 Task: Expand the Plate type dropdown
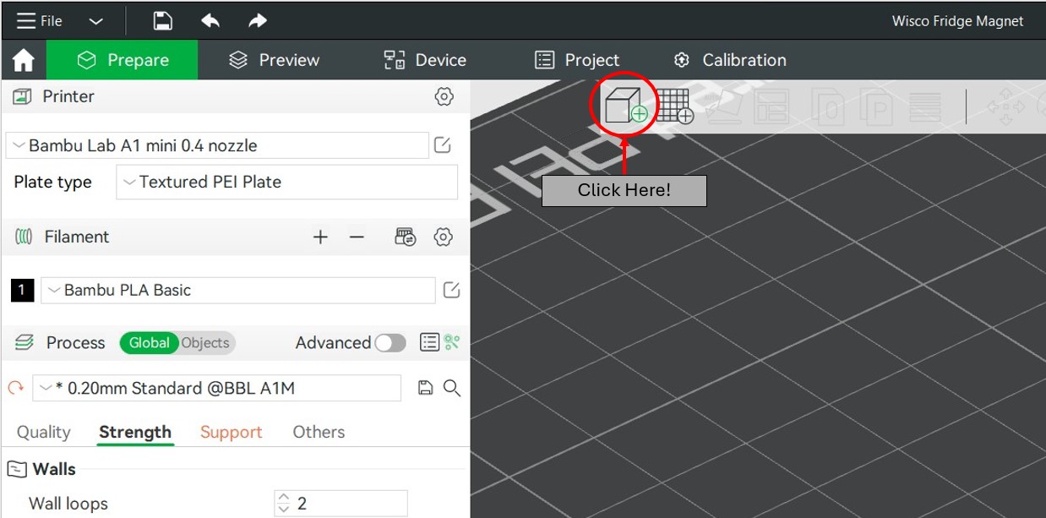(x=286, y=182)
